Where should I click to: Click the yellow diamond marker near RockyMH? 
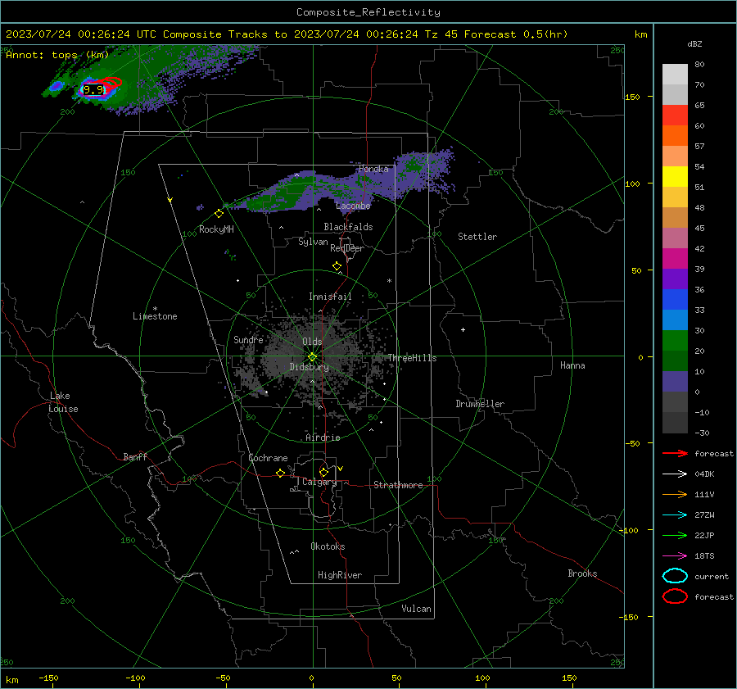(219, 214)
